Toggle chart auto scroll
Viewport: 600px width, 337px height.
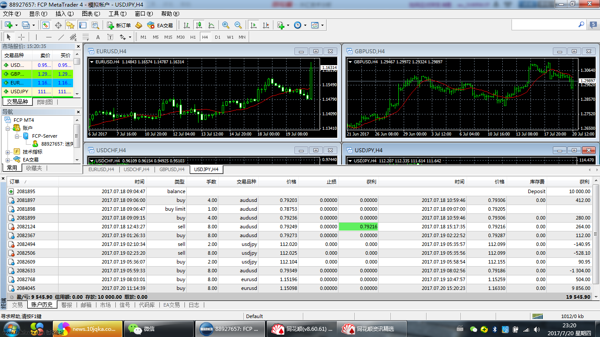coord(254,25)
